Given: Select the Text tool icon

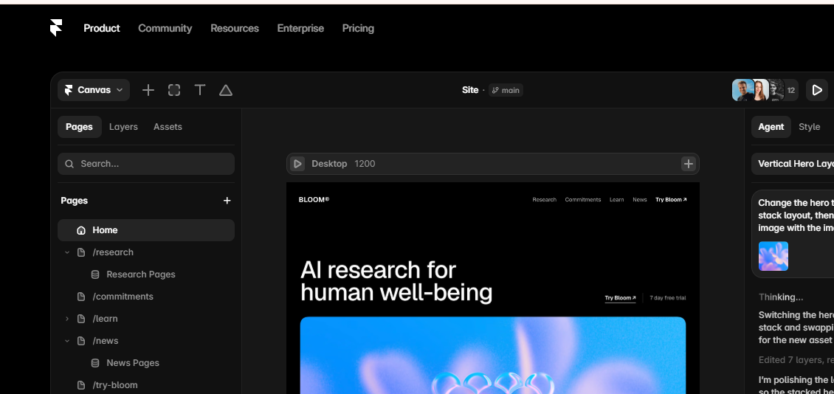Looking at the screenshot, I should click(200, 91).
